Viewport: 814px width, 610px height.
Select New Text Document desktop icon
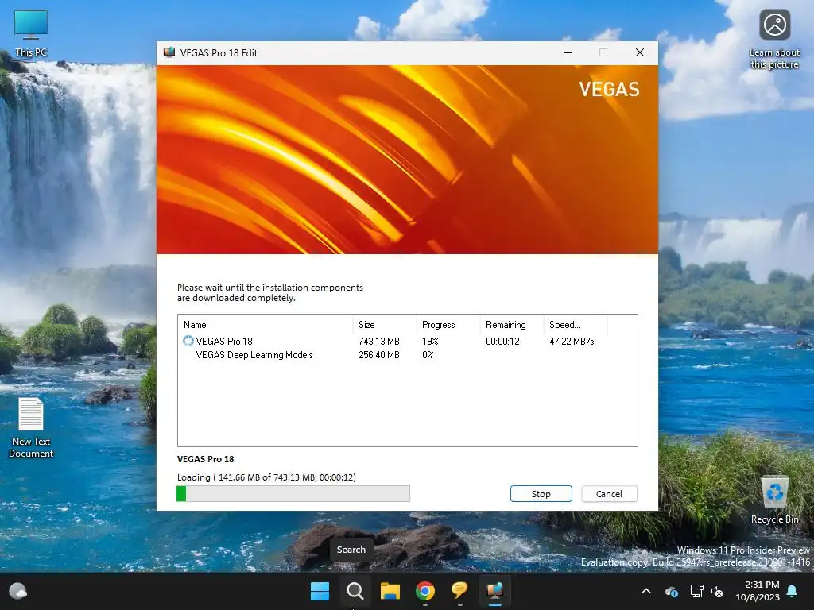click(31, 427)
